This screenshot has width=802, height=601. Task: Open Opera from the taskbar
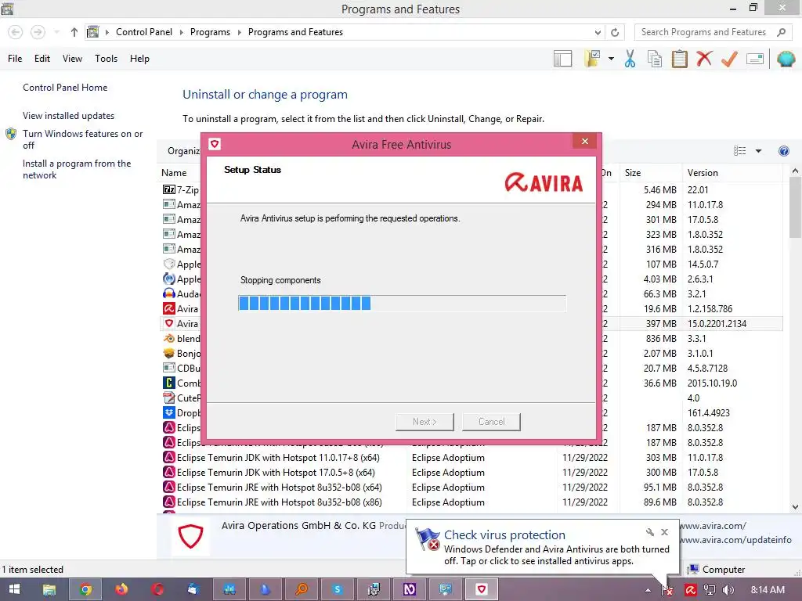(x=157, y=589)
